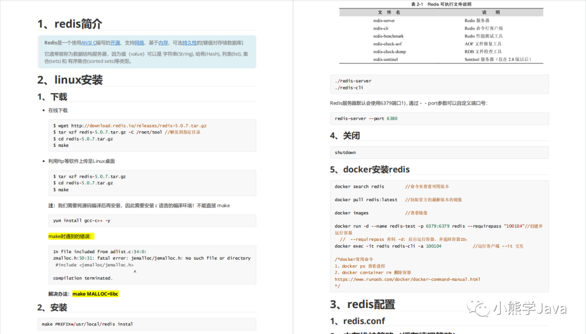Click the compilation terminated. line
Viewport: 586px width, 334px height.
pos(82,278)
